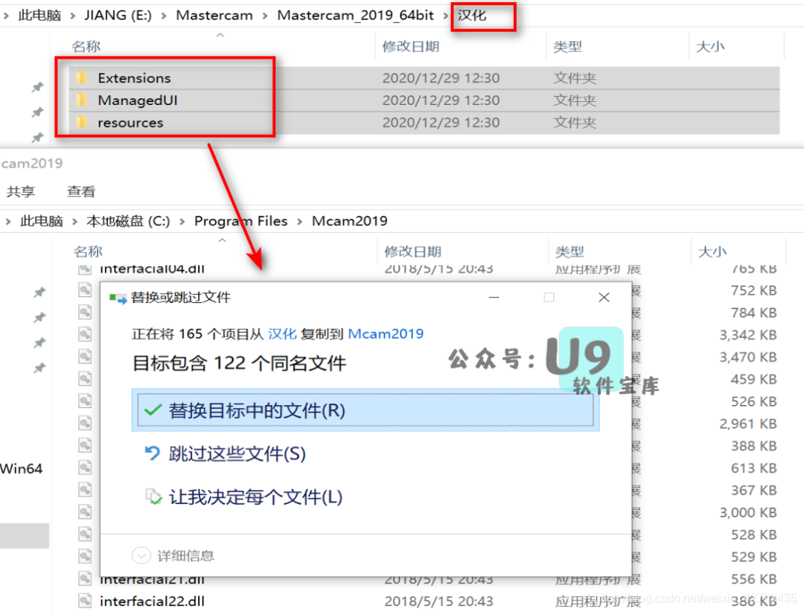Open the 共享 ribbon tab
Screen dimensions: 804x612
coord(21,191)
